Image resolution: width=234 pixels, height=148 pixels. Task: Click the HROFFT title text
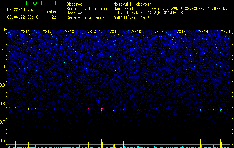click(x=38, y=3)
